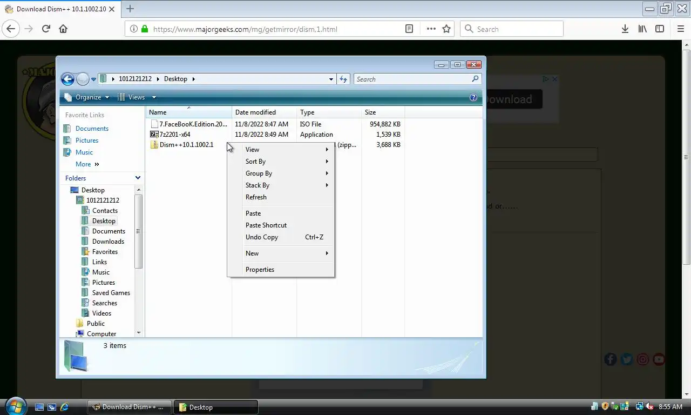The height and width of the screenshot is (415, 691).
Task: Reload the page in Firefox
Action: pos(46,29)
